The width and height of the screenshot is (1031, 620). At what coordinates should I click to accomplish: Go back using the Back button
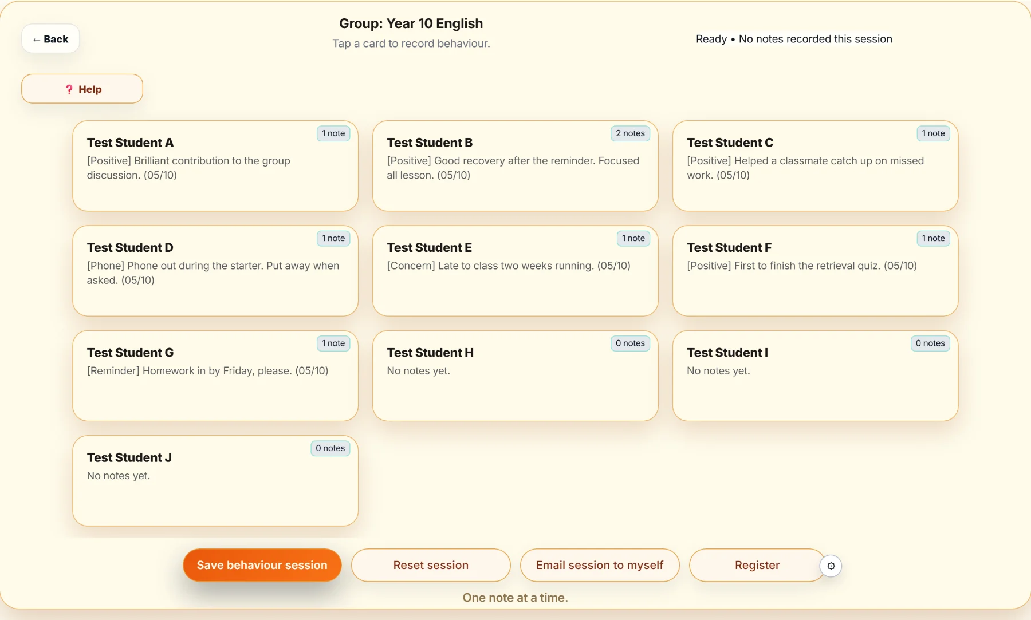(x=50, y=39)
